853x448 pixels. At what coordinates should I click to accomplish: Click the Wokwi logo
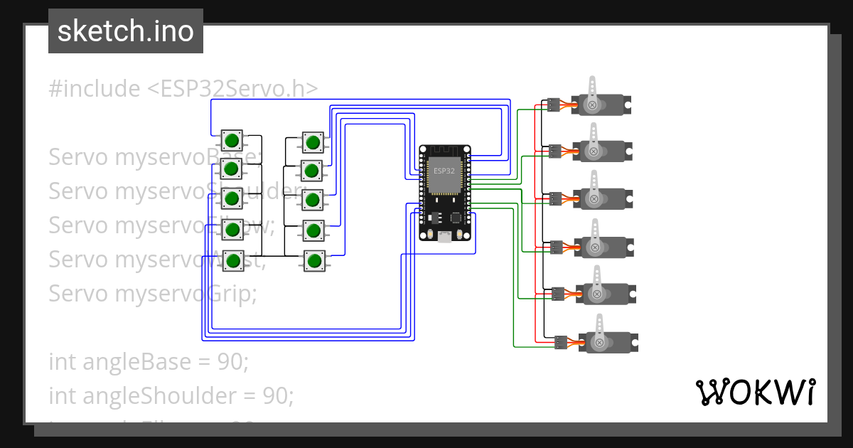pyautogui.click(x=757, y=391)
